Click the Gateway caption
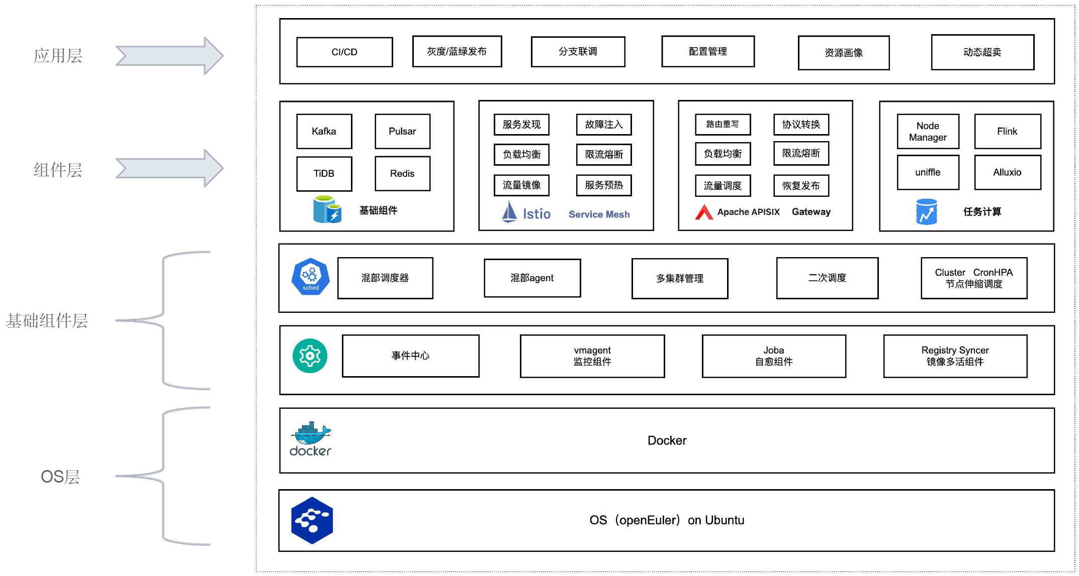1079x576 pixels. pos(811,212)
